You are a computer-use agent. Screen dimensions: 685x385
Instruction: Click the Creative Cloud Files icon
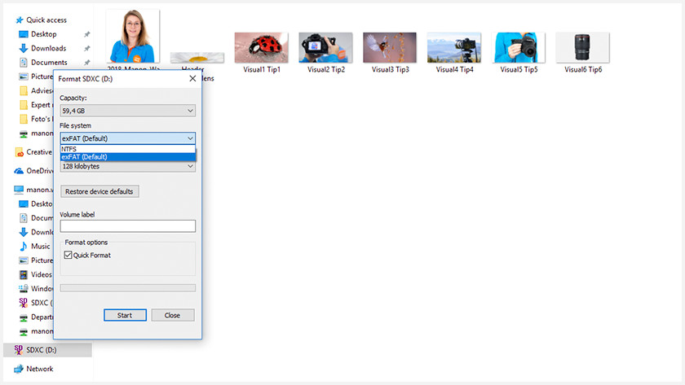(x=20, y=152)
